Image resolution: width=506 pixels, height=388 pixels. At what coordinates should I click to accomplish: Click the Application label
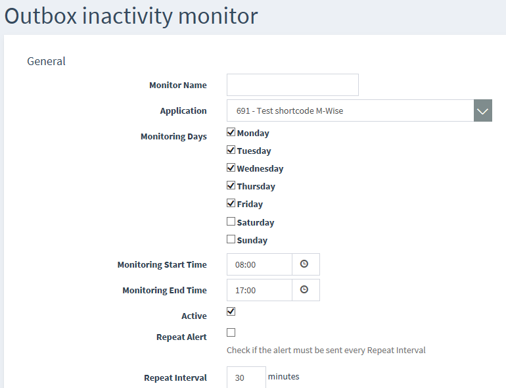pyautogui.click(x=183, y=111)
